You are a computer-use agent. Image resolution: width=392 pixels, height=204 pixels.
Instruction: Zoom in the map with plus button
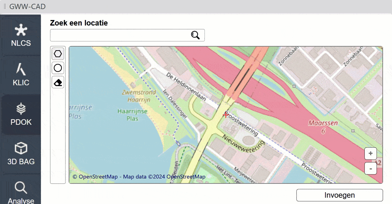coord(370,154)
